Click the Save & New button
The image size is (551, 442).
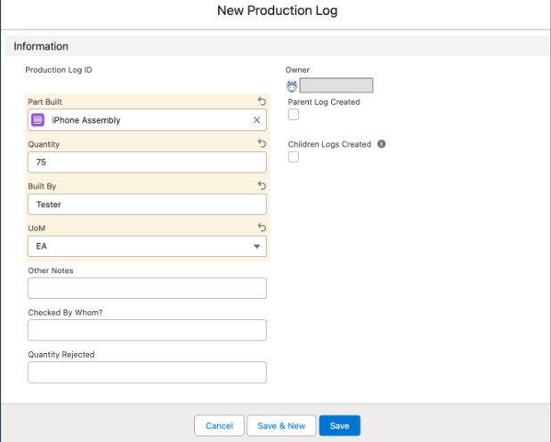(281, 425)
